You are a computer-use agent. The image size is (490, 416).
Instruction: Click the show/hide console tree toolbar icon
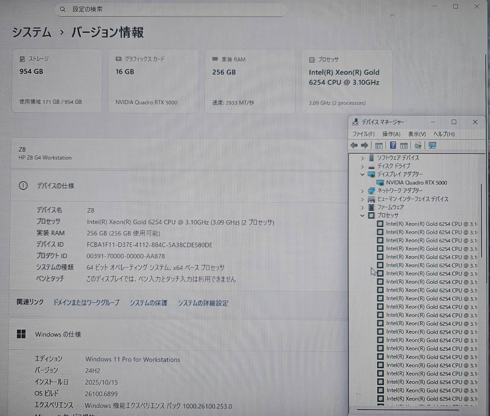pyautogui.click(x=379, y=145)
